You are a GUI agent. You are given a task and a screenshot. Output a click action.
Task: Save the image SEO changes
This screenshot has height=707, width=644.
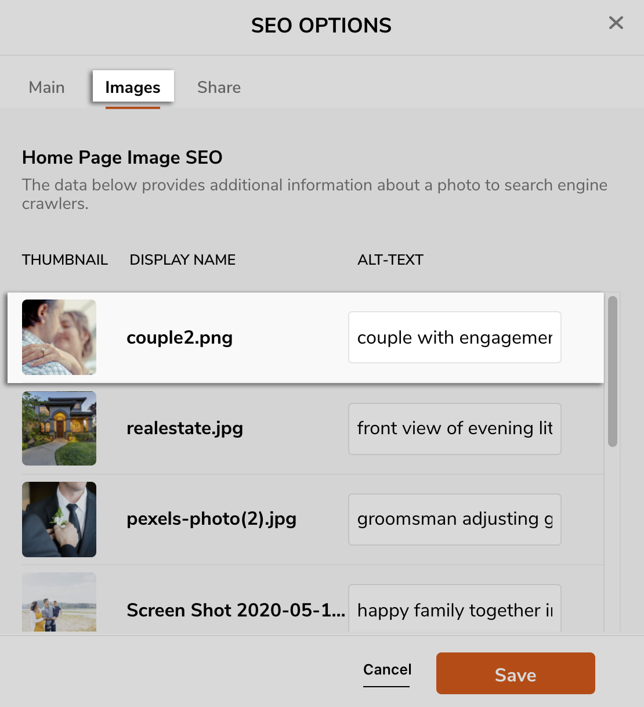[x=515, y=673]
